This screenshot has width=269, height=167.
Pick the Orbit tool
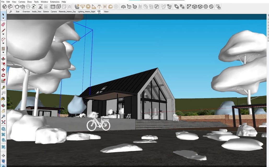[3, 105]
